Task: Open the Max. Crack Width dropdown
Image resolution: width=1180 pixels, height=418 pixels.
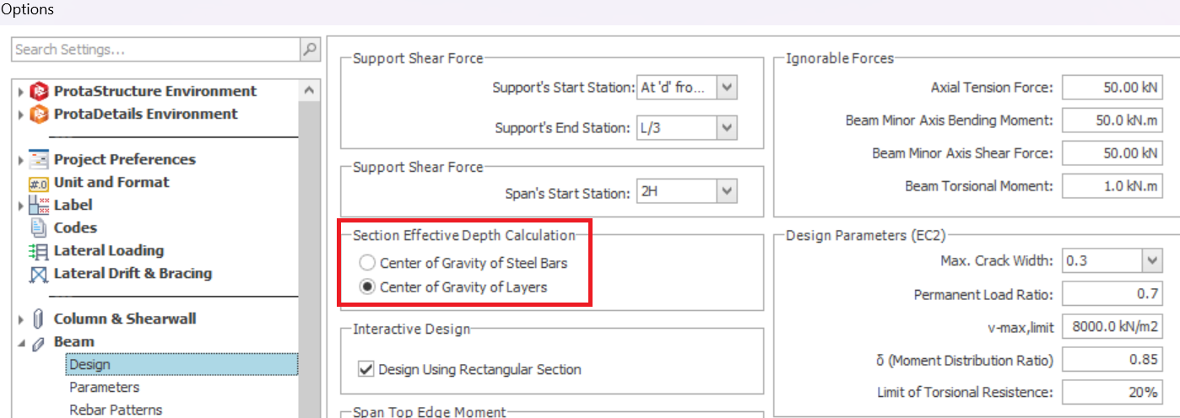Action: 1152,261
